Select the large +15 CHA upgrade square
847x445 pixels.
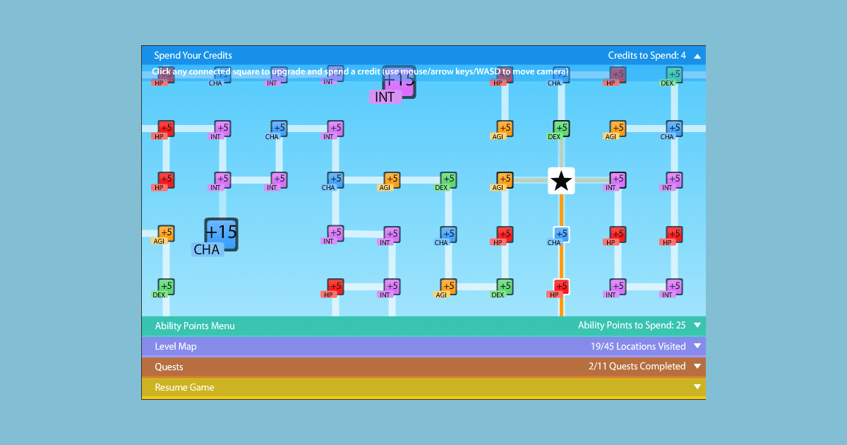pyautogui.click(x=222, y=234)
